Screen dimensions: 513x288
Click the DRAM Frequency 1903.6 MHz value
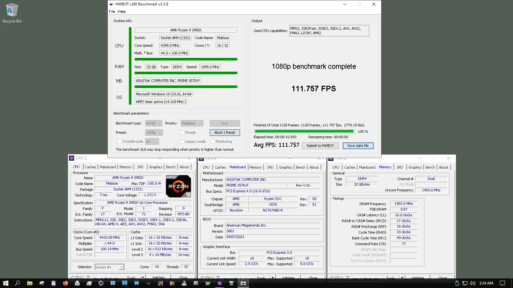(x=404, y=204)
